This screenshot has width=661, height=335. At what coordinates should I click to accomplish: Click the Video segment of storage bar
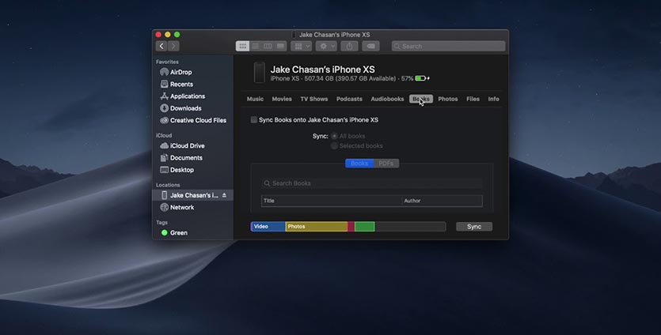pos(268,227)
